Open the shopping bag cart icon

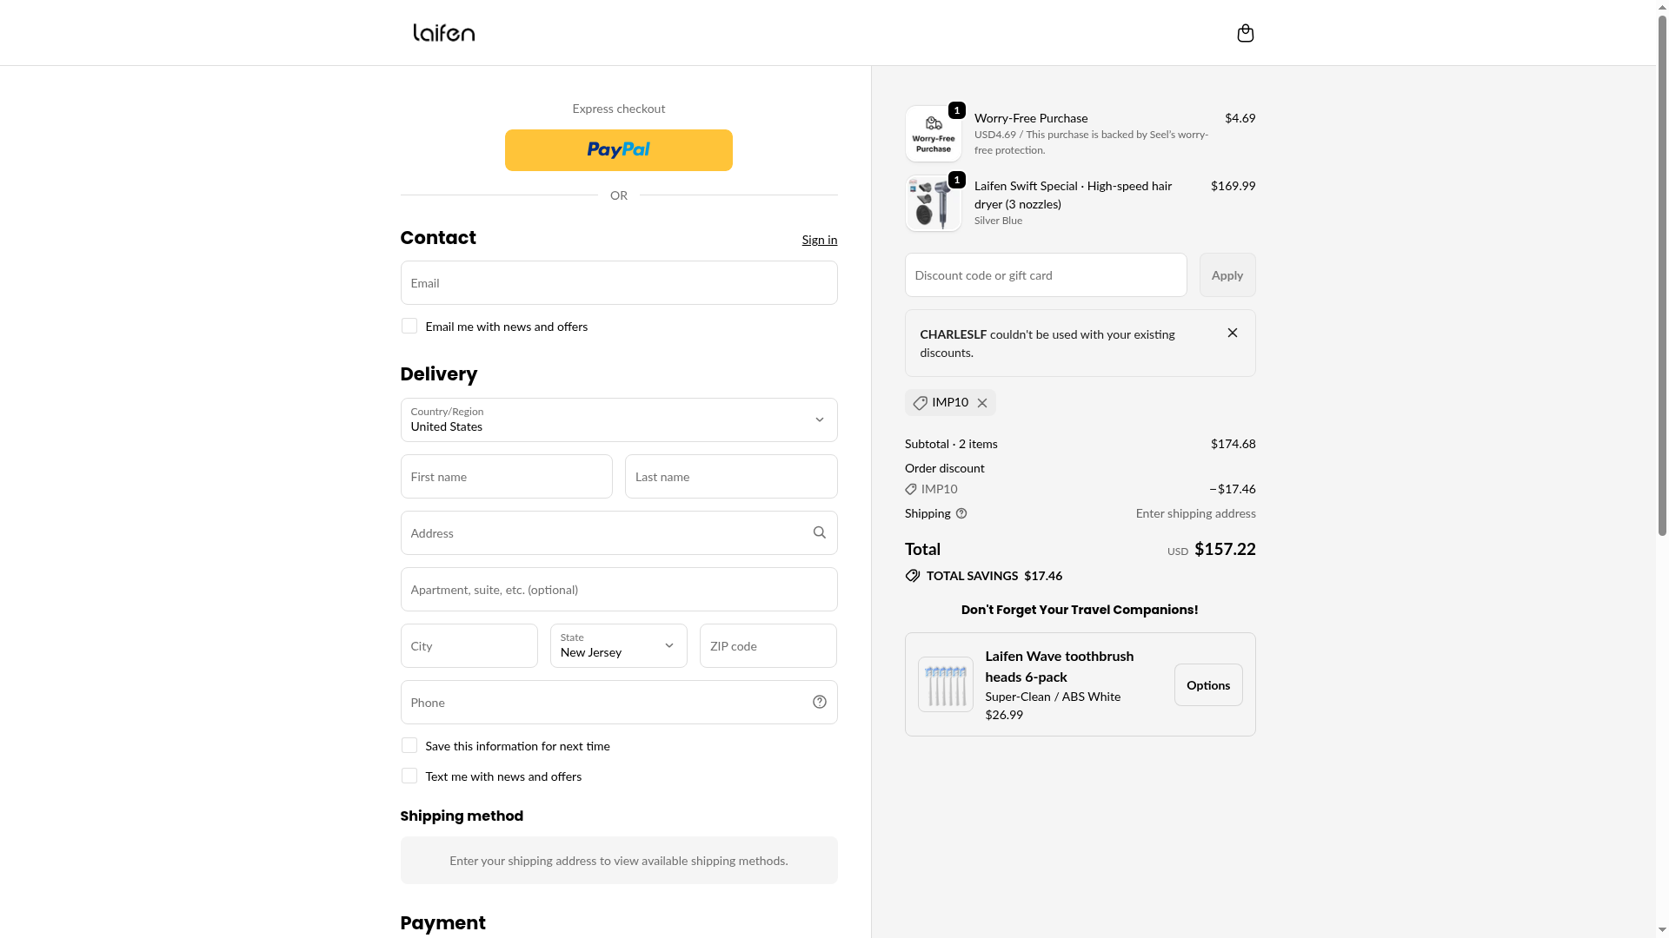pyautogui.click(x=1245, y=33)
